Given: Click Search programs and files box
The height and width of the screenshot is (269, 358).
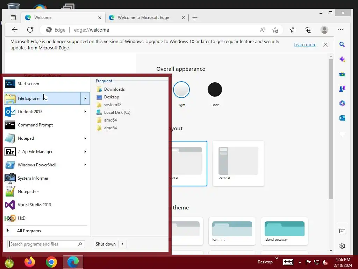Looking at the screenshot, I should tap(46, 244).
